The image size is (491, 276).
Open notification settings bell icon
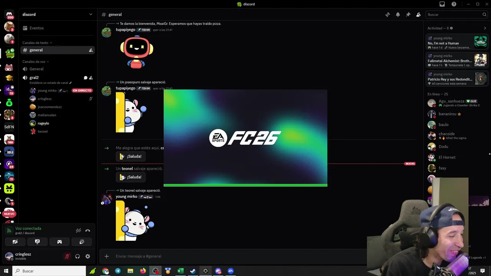398,15
